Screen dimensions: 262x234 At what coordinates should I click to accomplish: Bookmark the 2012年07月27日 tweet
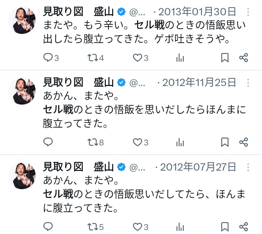tap(225, 226)
